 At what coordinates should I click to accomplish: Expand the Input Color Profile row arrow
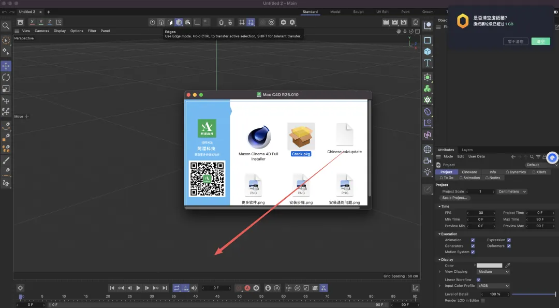439,286
